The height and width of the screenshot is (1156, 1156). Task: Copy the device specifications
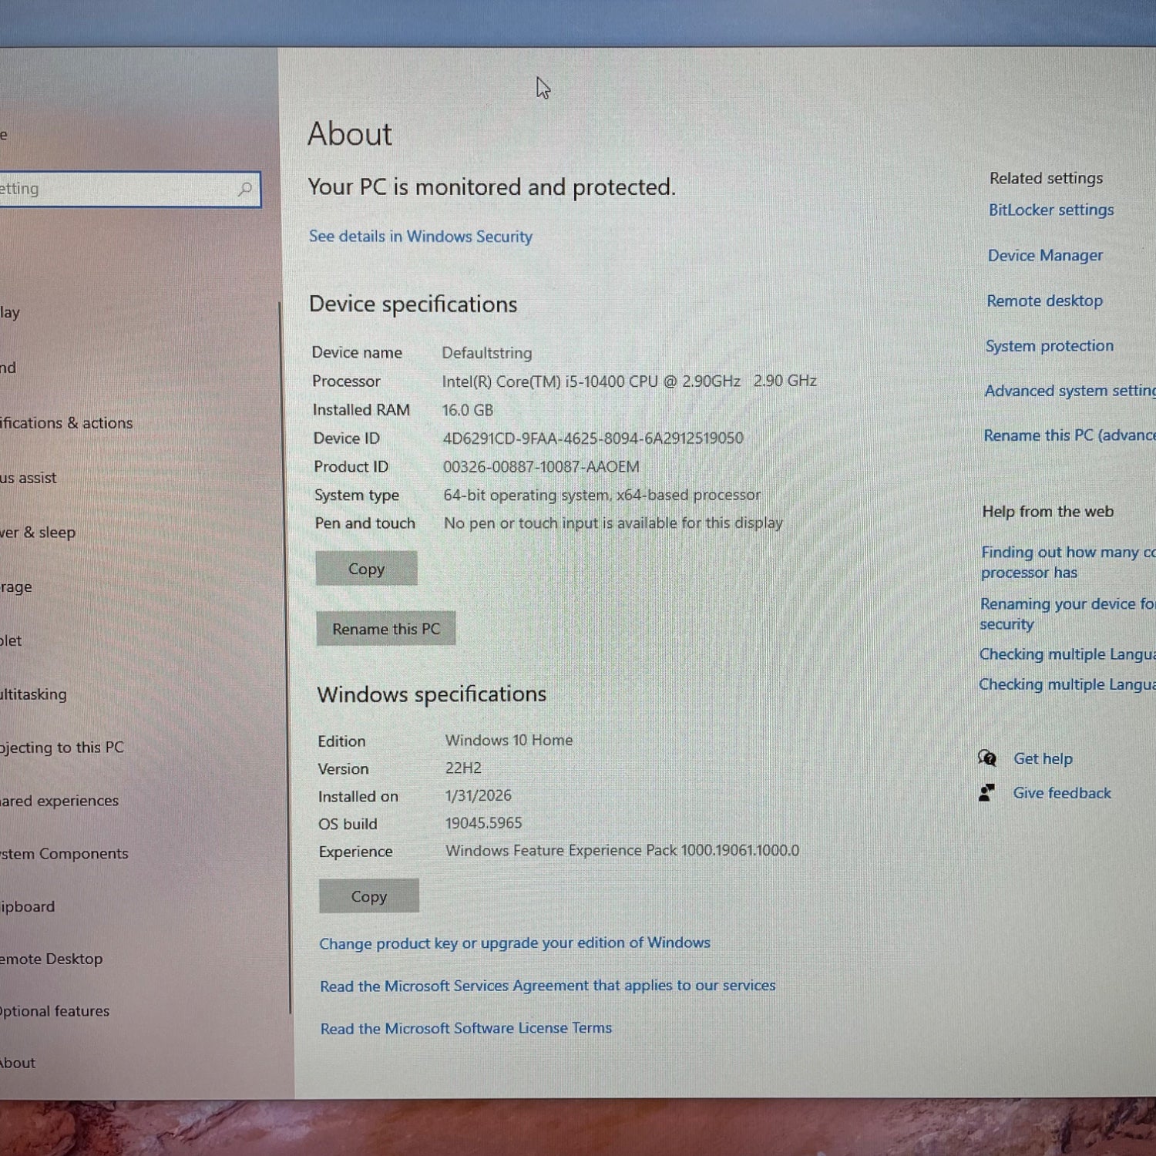click(x=366, y=569)
